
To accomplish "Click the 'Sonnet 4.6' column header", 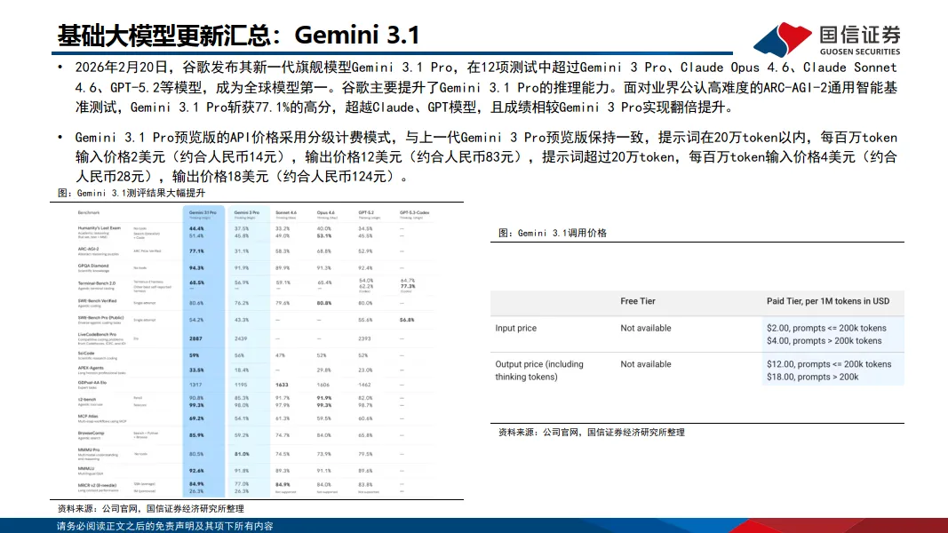I will coord(286,214).
